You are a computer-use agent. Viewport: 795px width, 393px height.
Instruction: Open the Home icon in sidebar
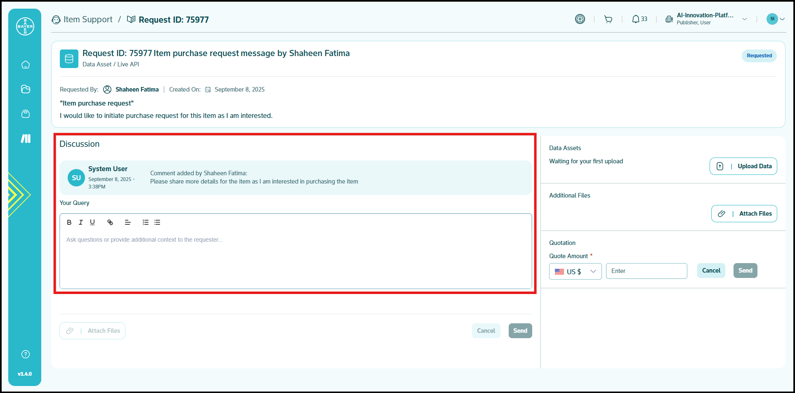(x=26, y=65)
